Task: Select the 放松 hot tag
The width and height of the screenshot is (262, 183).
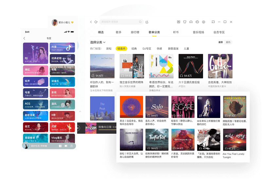Action: coord(109,48)
